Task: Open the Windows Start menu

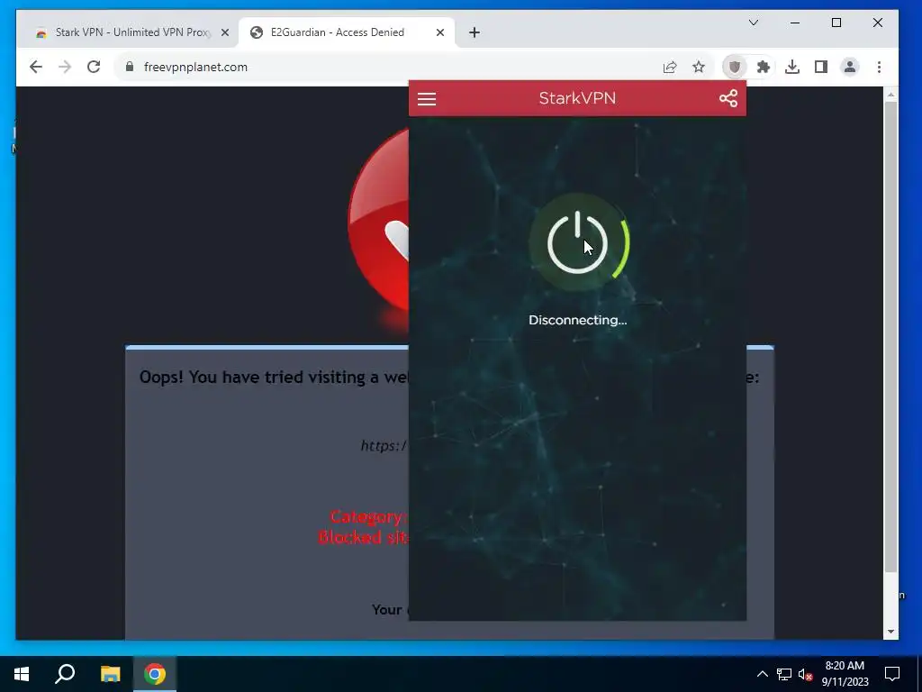Action: [x=22, y=674]
